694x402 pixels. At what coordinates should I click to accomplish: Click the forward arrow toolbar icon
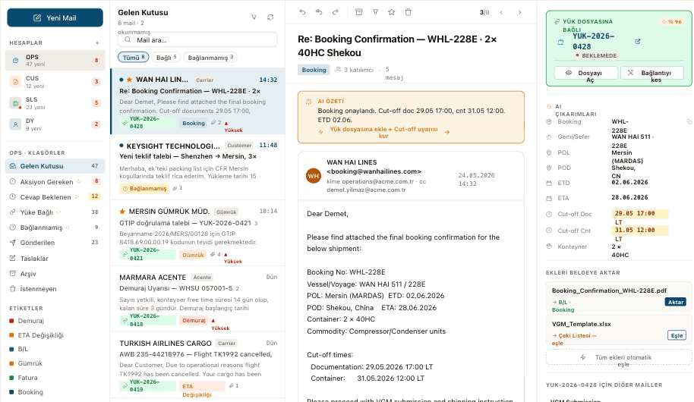point(335,12)
